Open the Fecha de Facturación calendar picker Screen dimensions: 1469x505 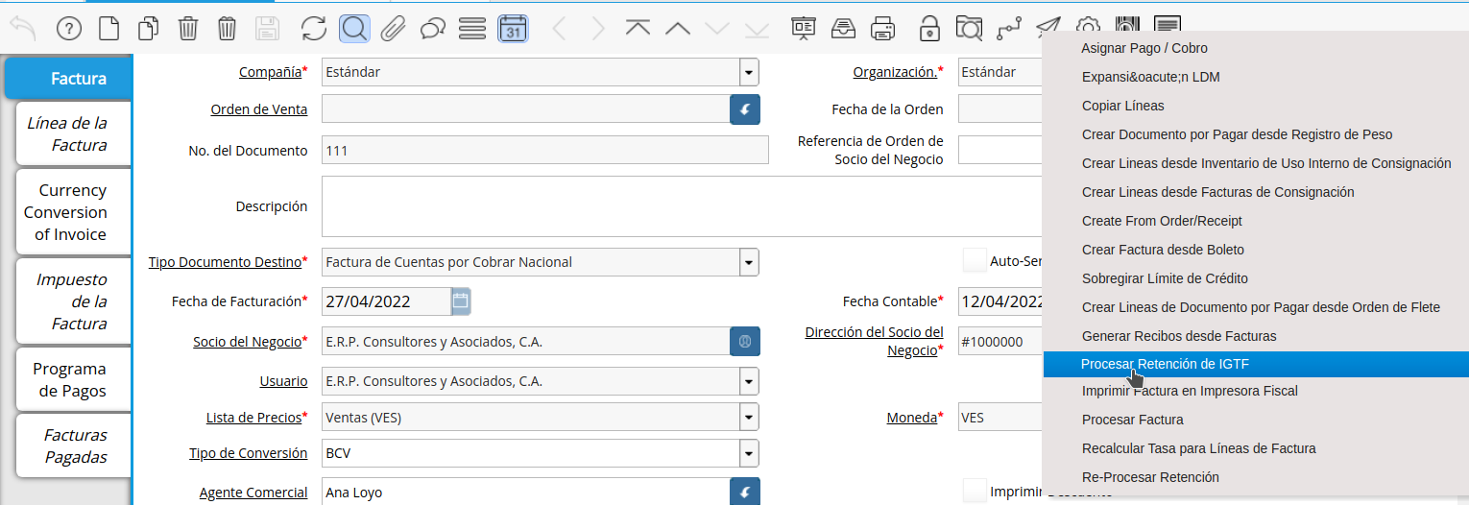pyautogui.click(x=461, y=301)
